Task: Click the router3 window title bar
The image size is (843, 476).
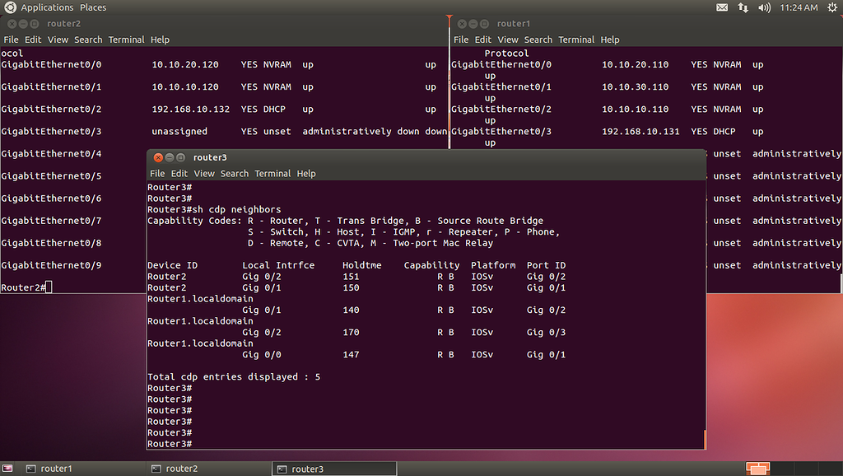Action: [426, 157]
